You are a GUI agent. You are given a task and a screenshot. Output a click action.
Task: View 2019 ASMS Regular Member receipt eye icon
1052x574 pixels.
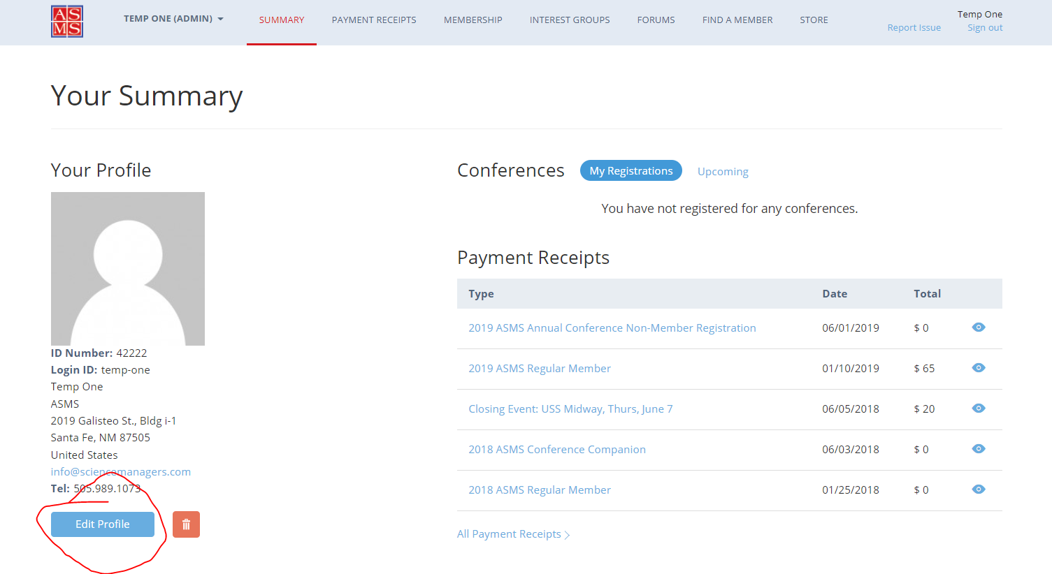coord(979,368)
